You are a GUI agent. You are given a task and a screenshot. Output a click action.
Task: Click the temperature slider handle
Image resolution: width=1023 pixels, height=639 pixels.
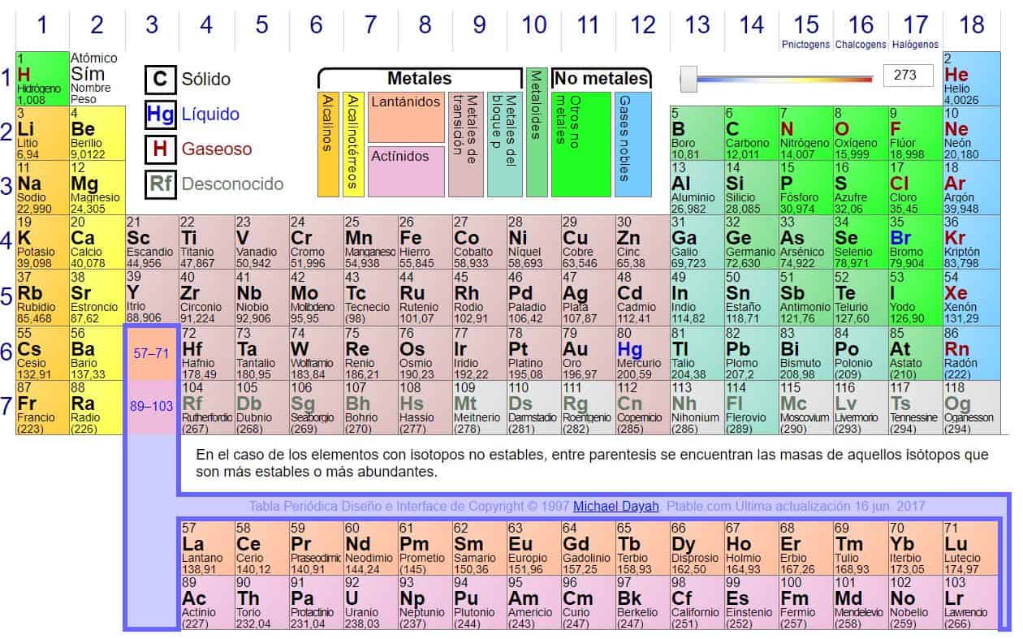pos(689,78)
